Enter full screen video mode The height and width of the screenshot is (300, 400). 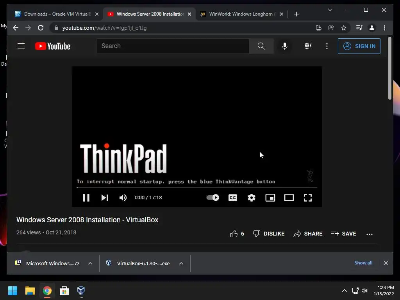coord(308,197)
